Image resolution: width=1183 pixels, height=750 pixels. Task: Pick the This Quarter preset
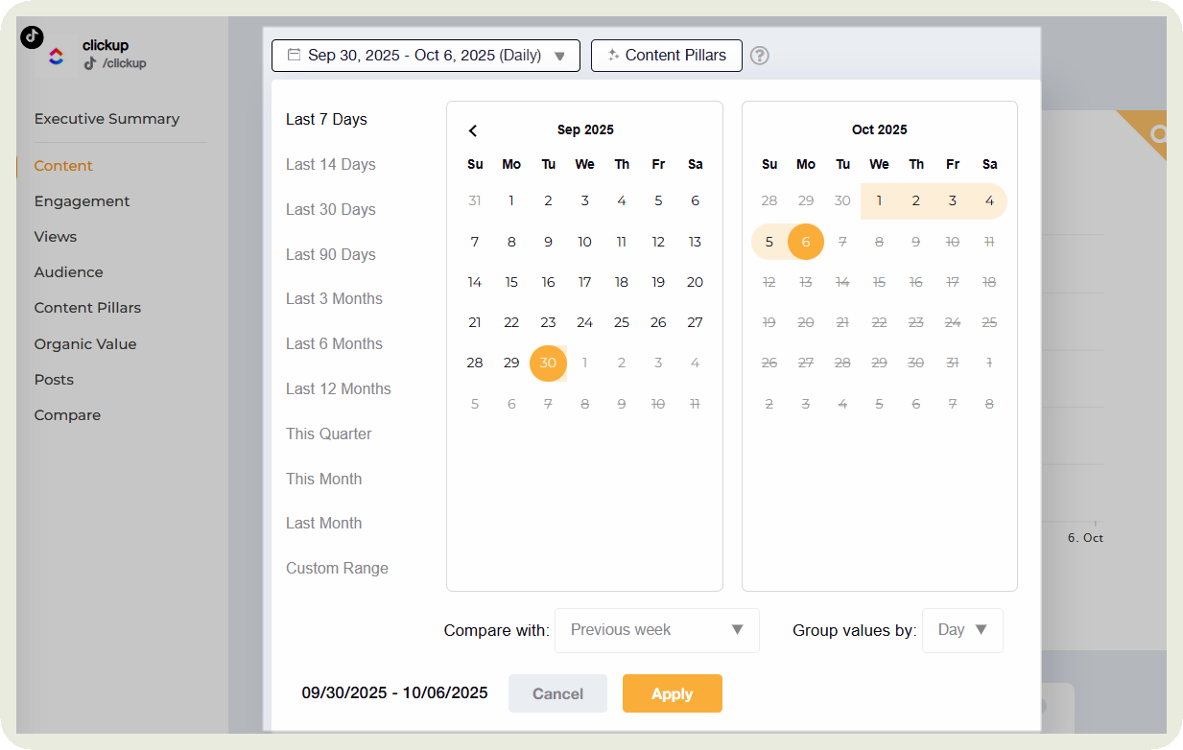329,434
